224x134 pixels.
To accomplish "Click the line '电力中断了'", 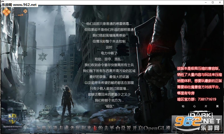I will (109, 53).
